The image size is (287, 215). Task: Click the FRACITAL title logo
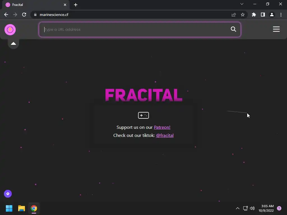144,95
